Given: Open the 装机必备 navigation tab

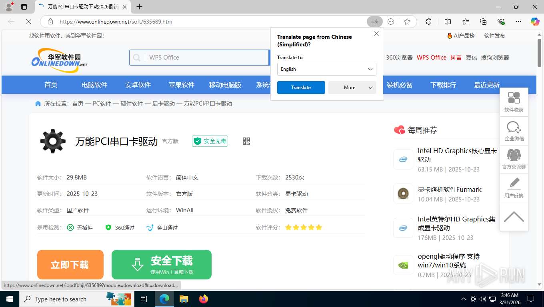Looking at the screenshot, I should (400, 85).
